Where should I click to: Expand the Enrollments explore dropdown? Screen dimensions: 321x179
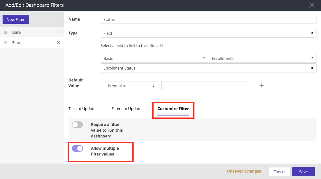262,59
